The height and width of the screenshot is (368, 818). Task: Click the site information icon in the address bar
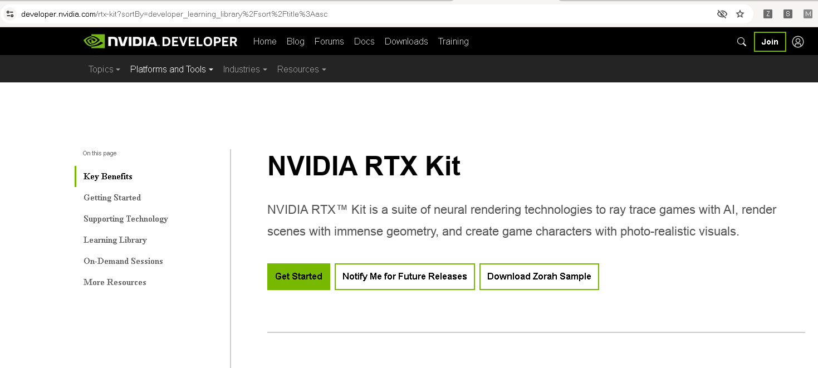tap(10, 14)
